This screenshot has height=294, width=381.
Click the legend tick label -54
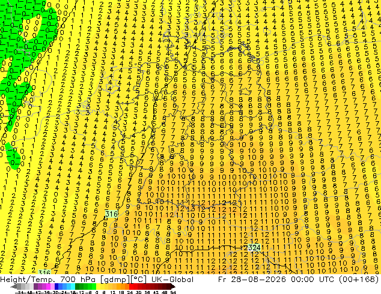pyautogui.click(x=19, y=292)
